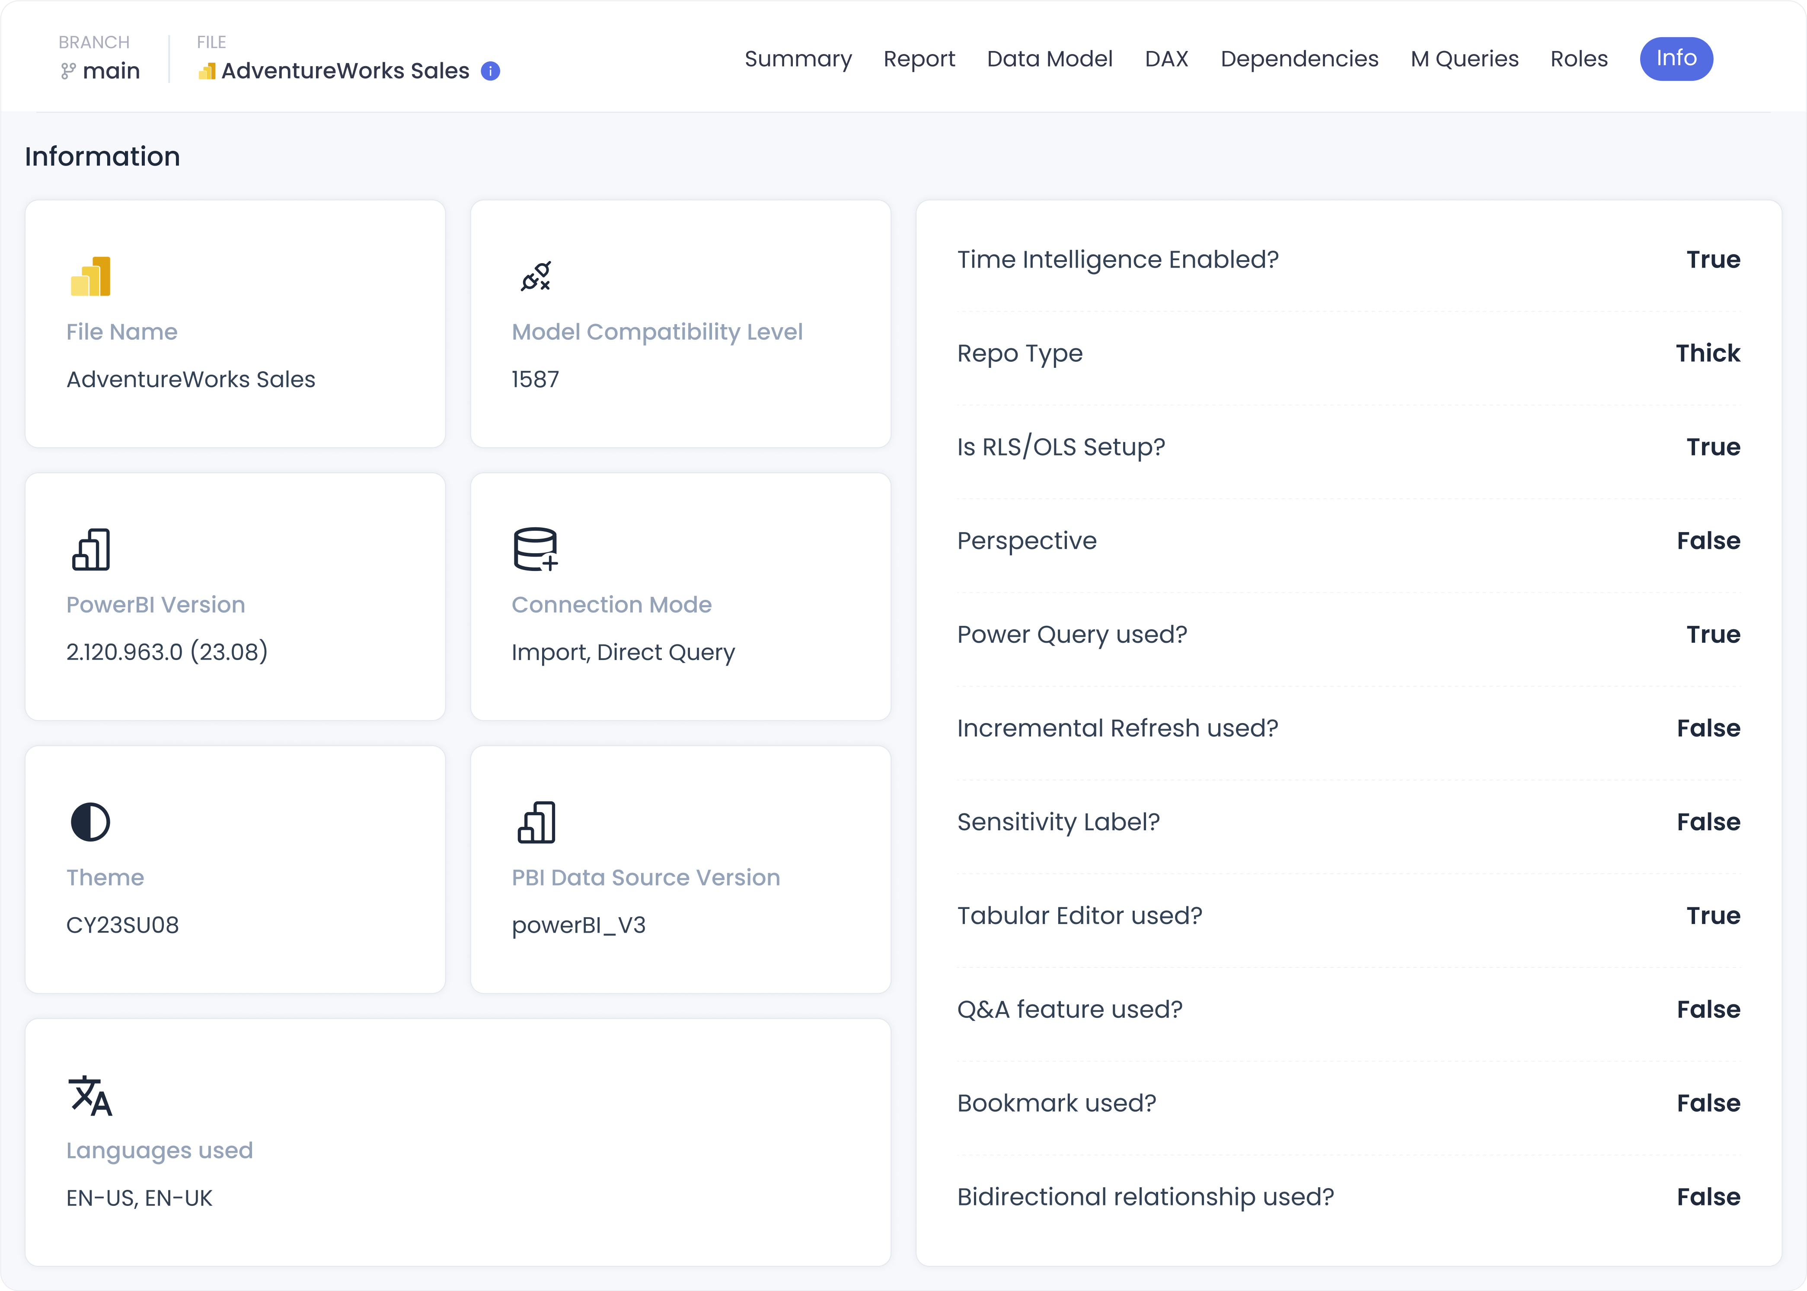Click the half-circle contrast icon above Theme
Screen dimensions: 1807x1291
91,822
